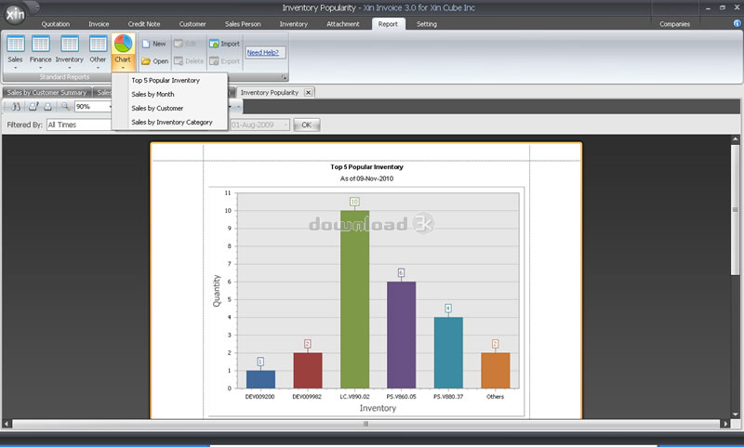Open the Sales by Customer Summary tab
This screenshot has height=447, width=744.
click(46, 93)
